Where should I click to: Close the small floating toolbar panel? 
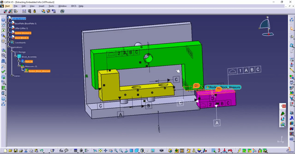[284, 106]
